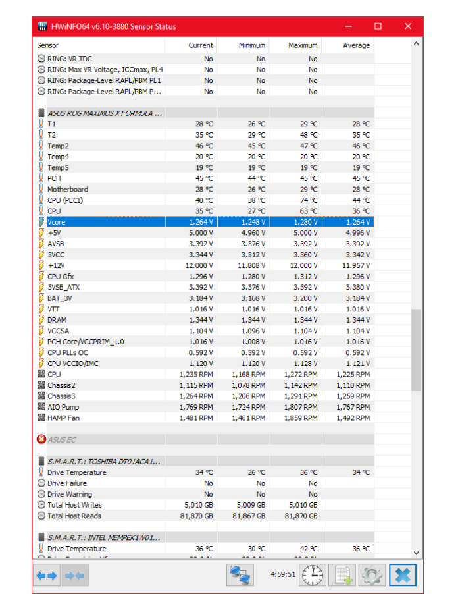The width and height of the screenshot is (458, 594).
Task: Click the Maximum column header
Action: point(295,45)
